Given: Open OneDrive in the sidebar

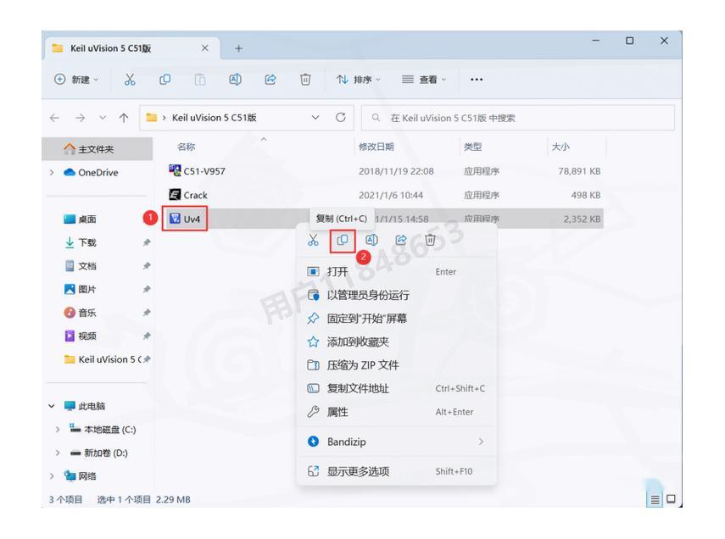Looking at the screenshot, I should tap(91, 172).
